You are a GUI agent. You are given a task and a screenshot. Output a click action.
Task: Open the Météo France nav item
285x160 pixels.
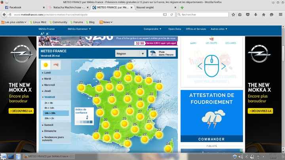(x=47, y=29)
